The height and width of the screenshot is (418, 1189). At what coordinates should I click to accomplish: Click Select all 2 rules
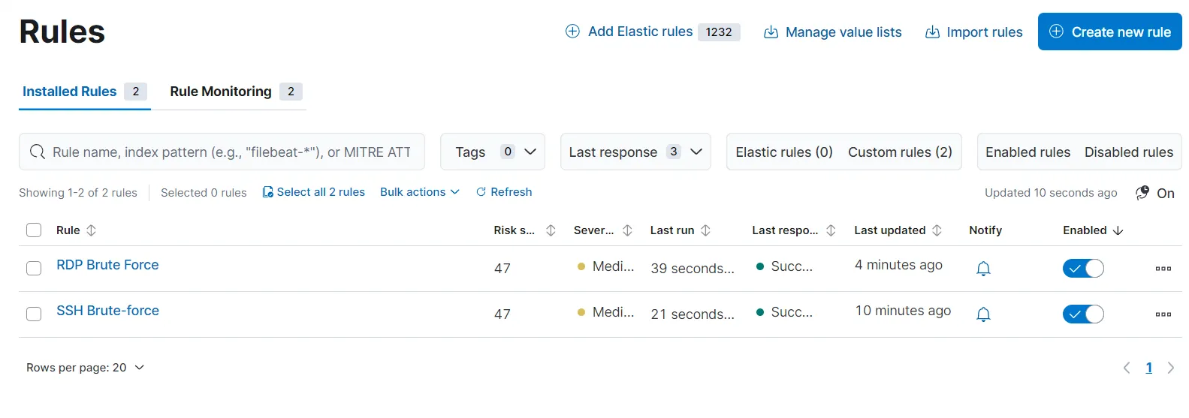tap(313, 192)
